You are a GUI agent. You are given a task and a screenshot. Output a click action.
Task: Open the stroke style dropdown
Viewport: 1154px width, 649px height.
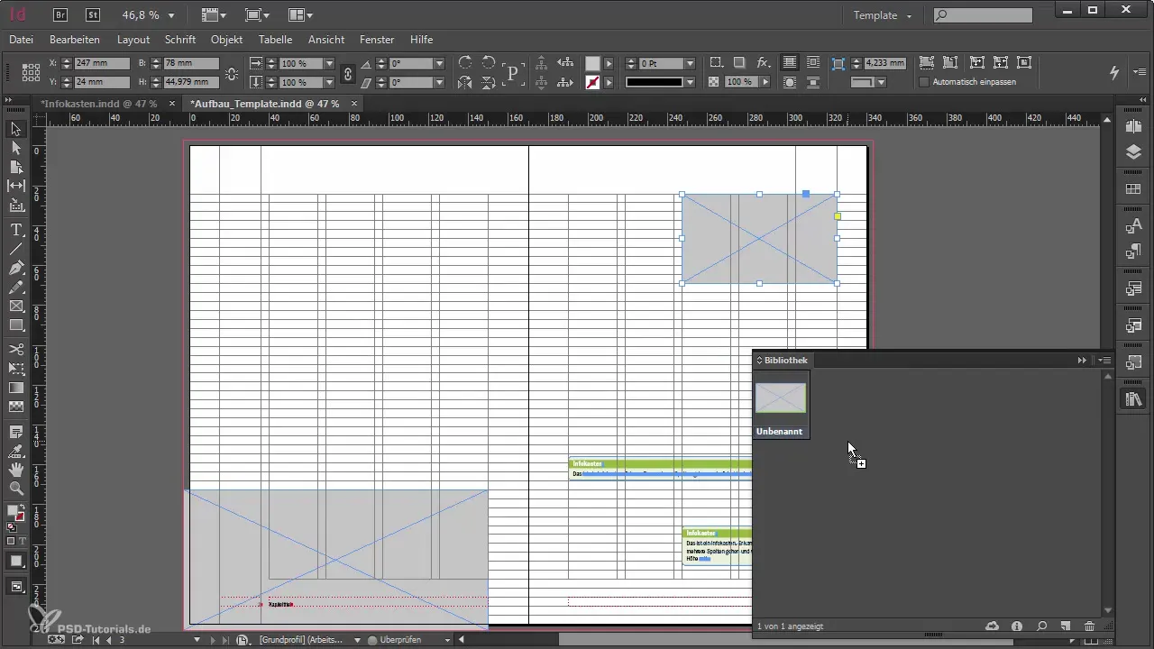pyautogui.click(x=690, y=82)
